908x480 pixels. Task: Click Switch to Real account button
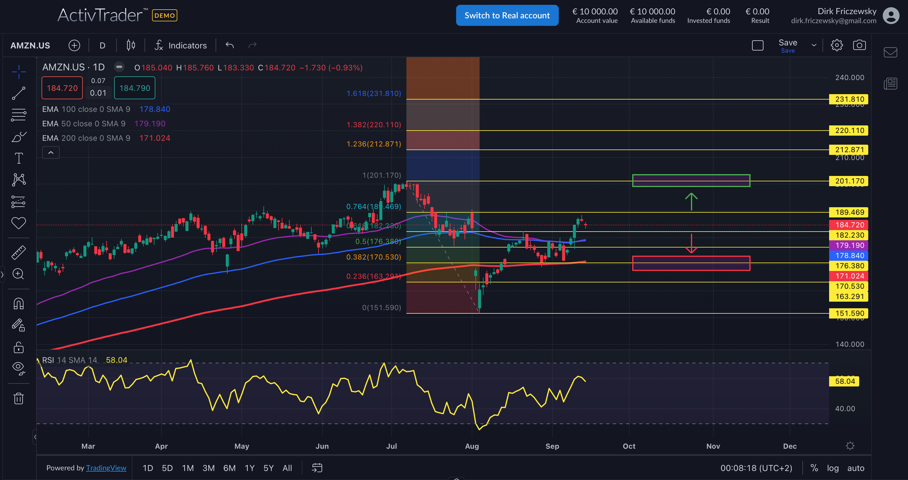(x=507, y=16)
